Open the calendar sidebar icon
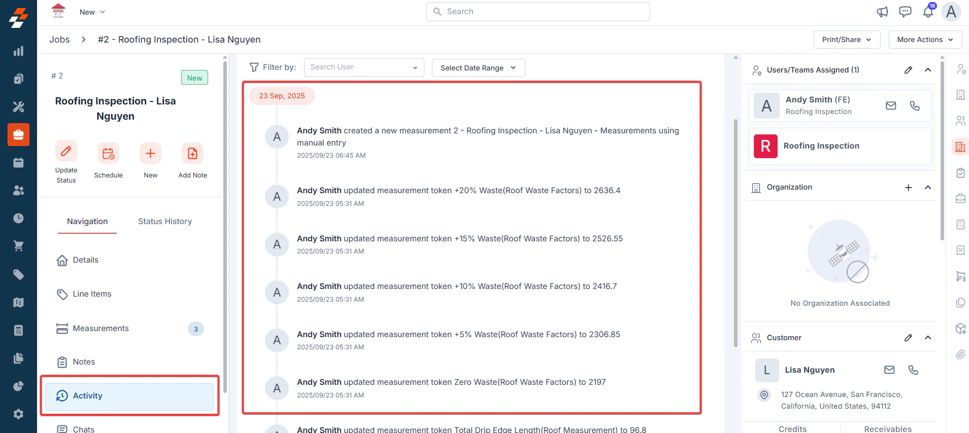 (18, 162)
